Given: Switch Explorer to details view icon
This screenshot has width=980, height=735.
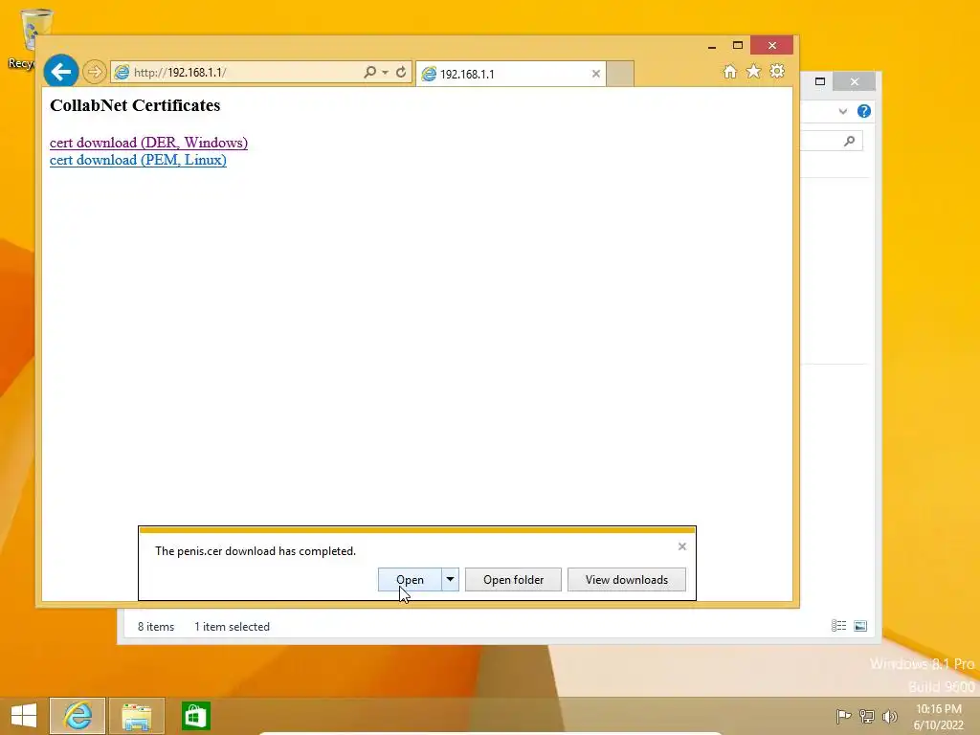Looking at the screenshot, I should pyautogui.click(x=838, y=626).
